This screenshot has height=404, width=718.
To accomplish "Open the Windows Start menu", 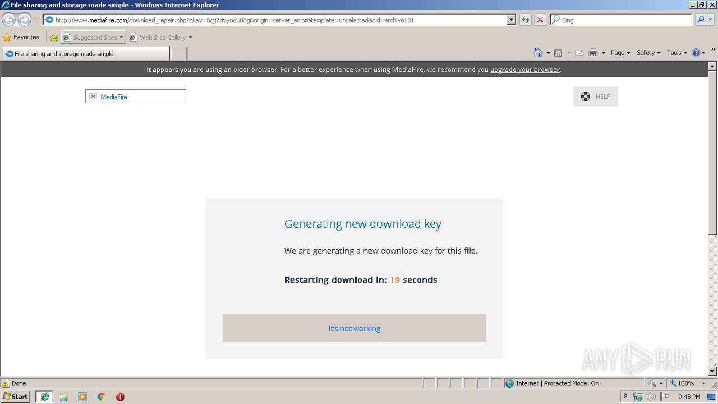I will [16, 396].
